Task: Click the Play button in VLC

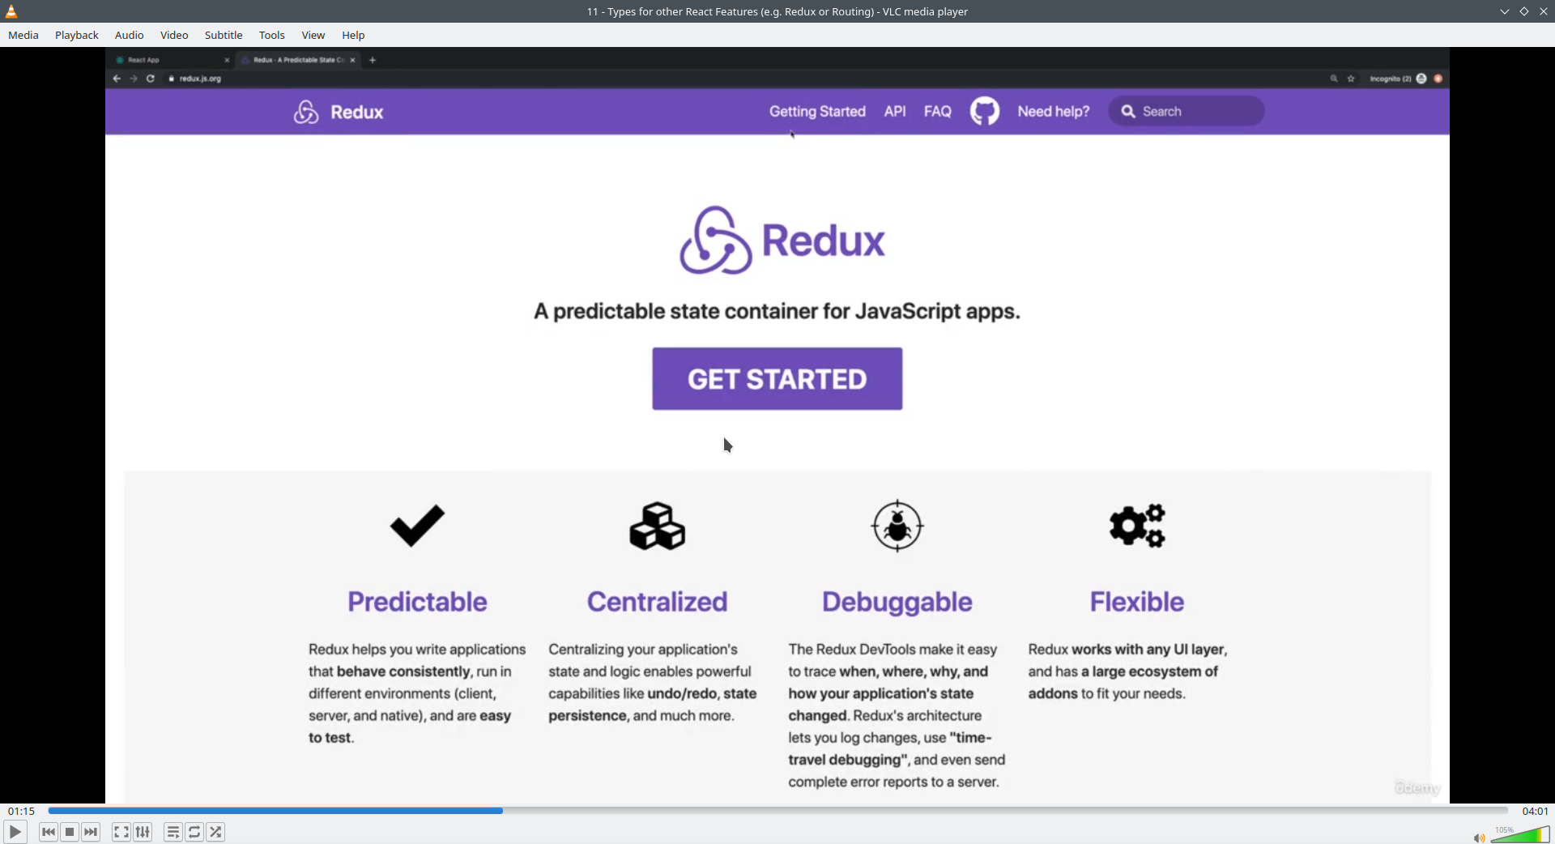Action: click(15, 832)
